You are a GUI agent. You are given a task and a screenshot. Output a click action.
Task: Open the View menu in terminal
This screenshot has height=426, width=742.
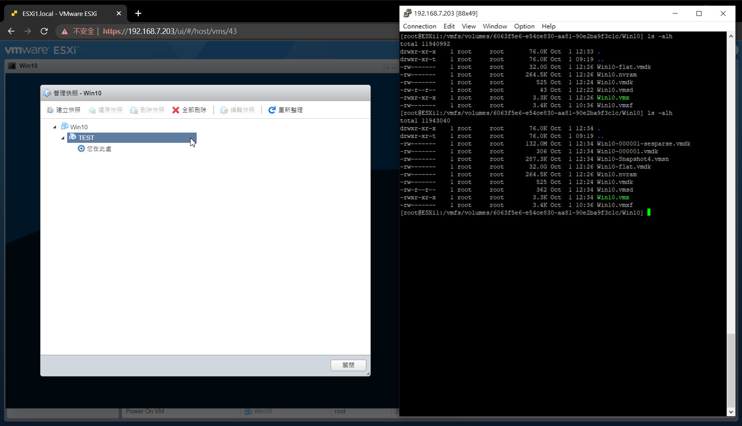[469, 26]
